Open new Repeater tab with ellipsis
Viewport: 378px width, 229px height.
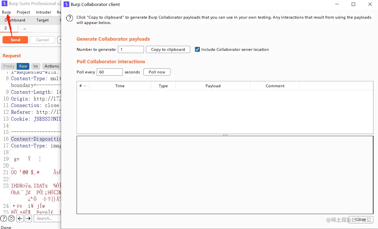click(x=25, y=28)
